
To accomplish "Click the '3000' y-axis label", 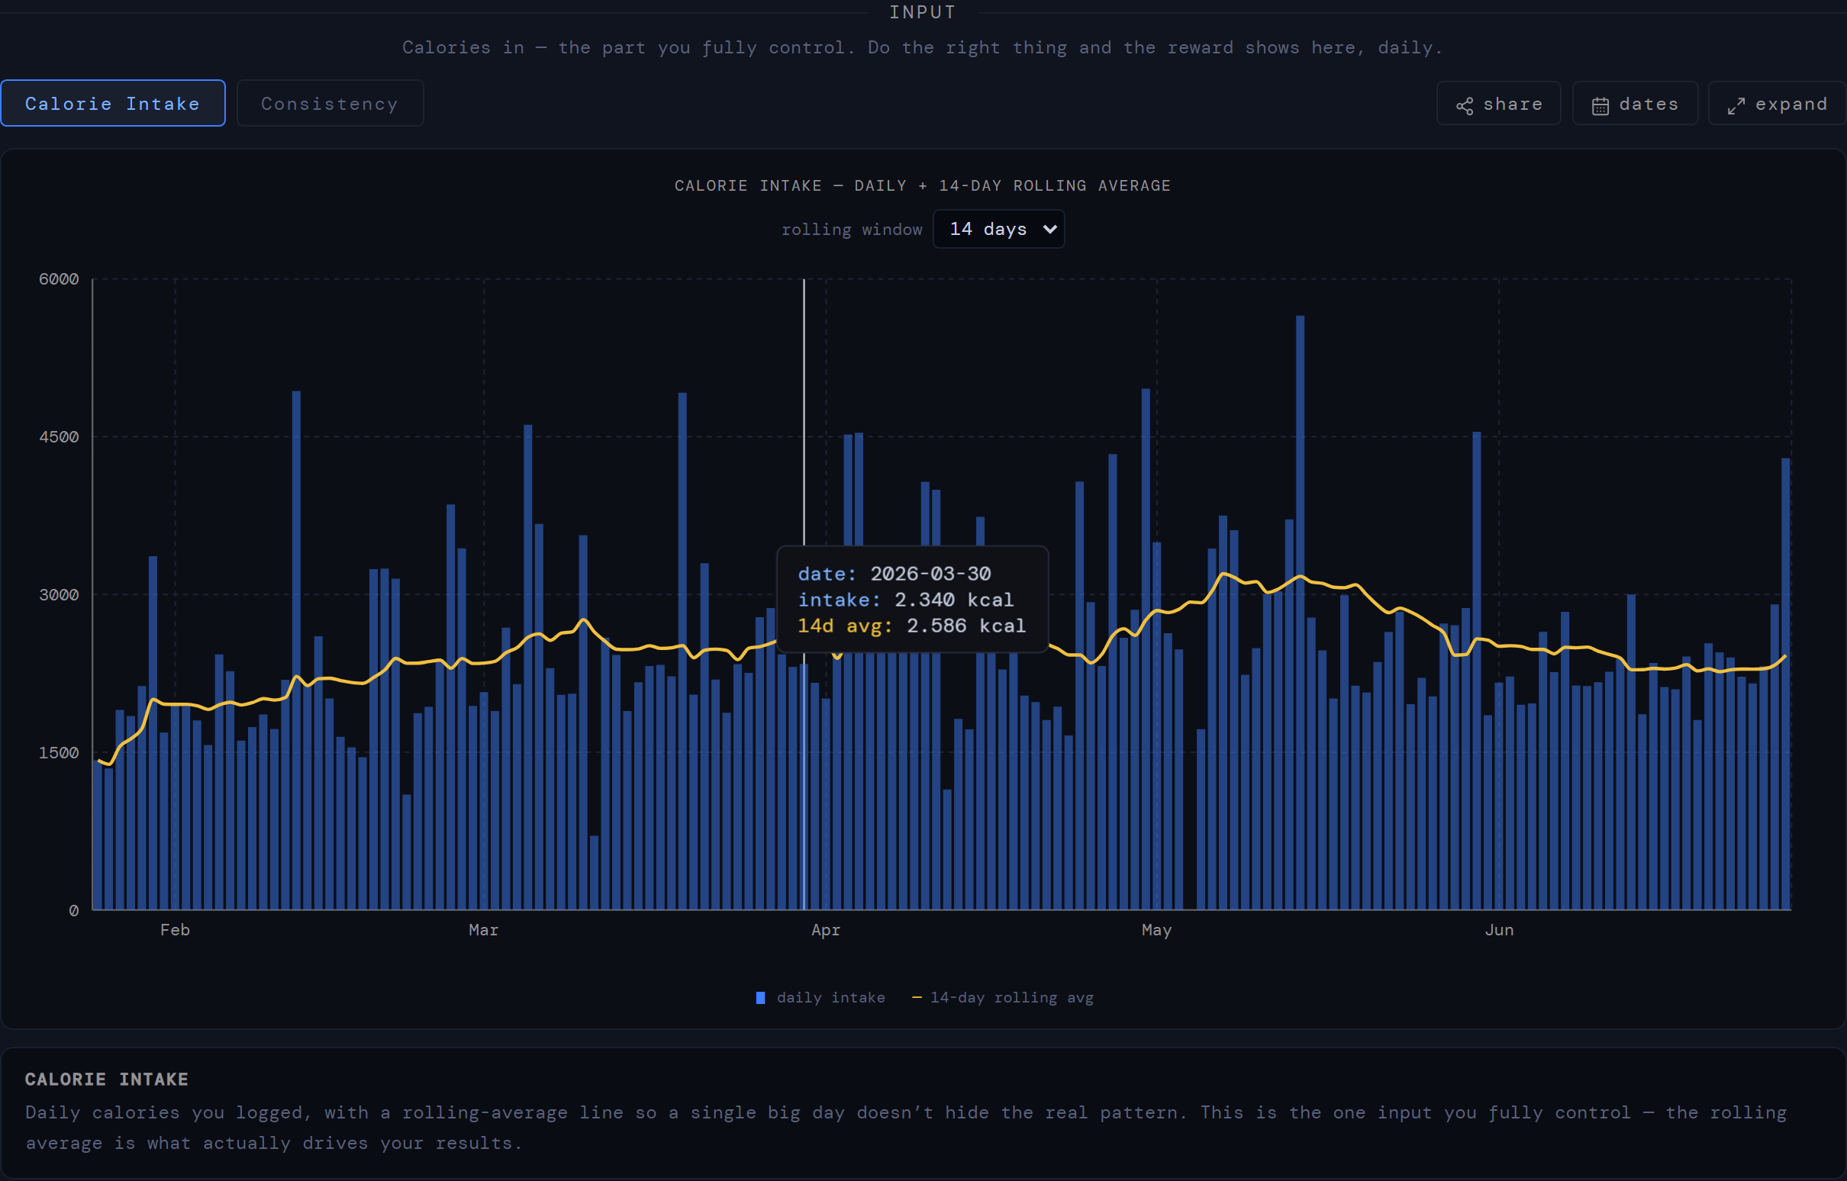I will coord(59,595).
